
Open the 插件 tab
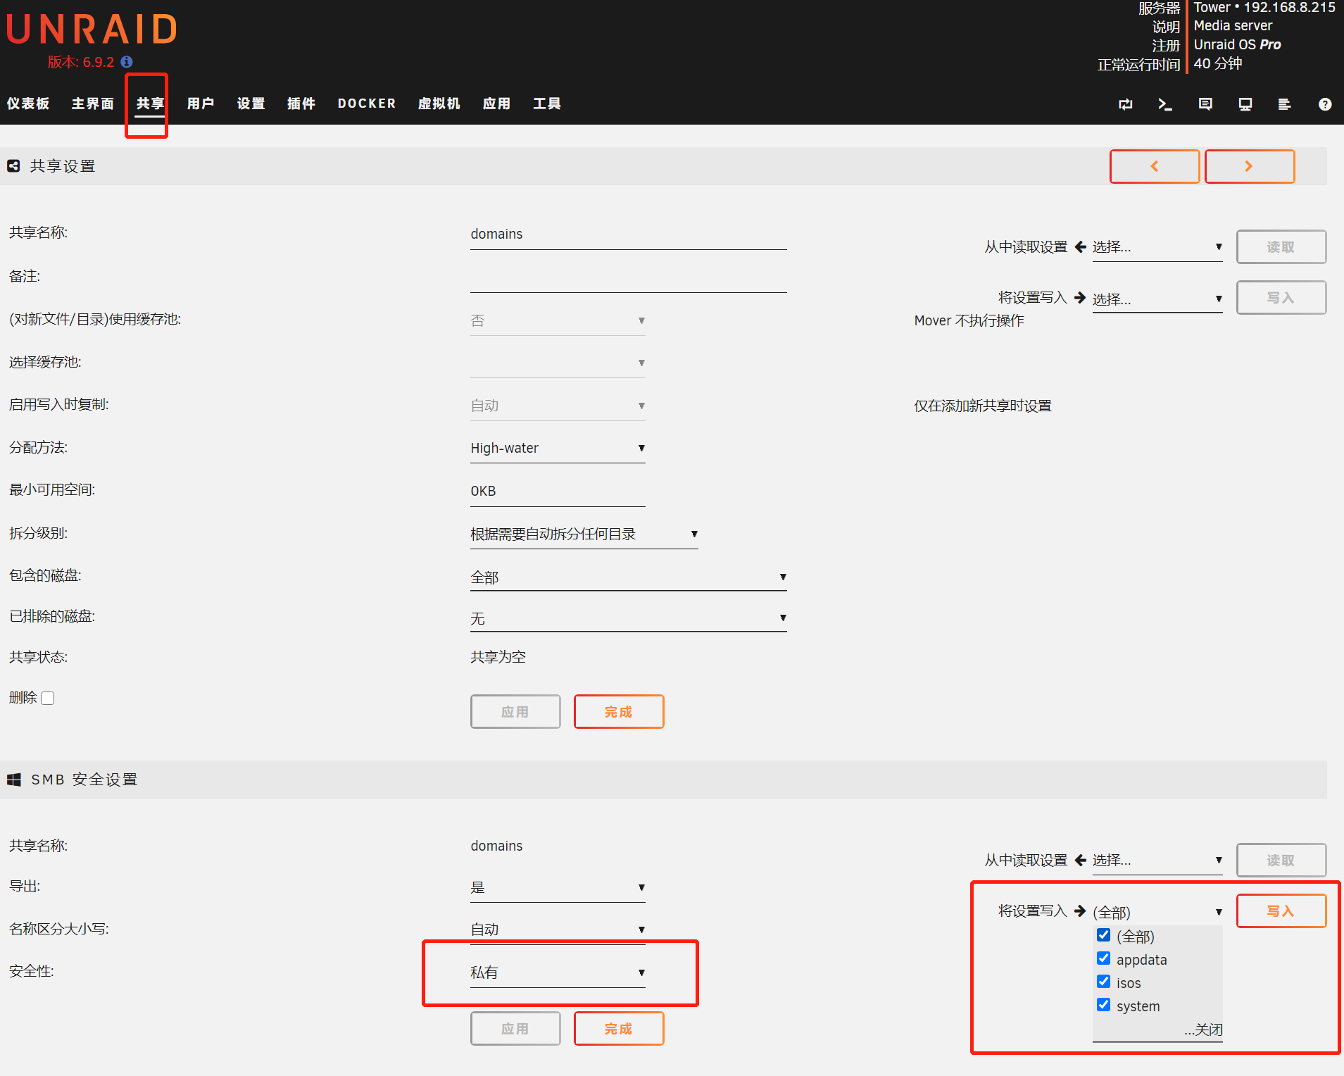point(301,104)
